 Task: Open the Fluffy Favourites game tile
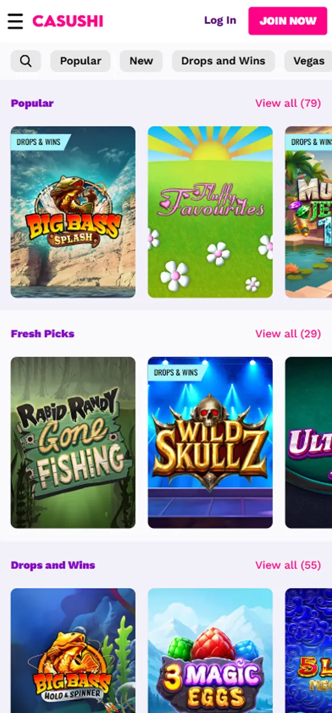(210, 212)
